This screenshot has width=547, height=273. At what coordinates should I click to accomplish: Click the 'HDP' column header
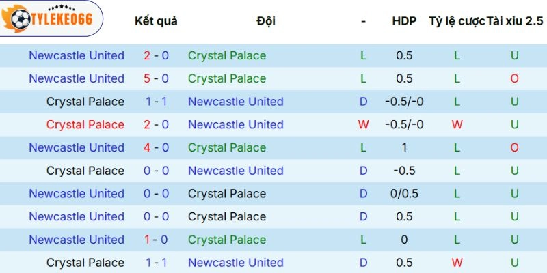point(404,21)
